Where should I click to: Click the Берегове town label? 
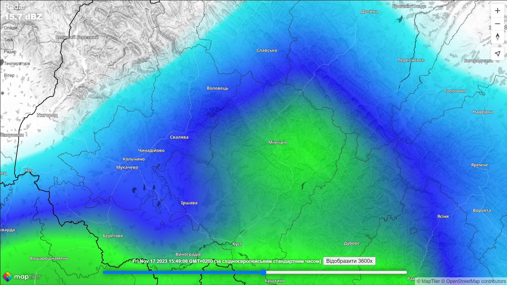point(113,236)
